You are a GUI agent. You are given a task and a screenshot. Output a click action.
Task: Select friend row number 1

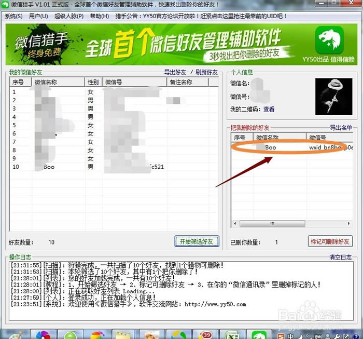(114, 92)
